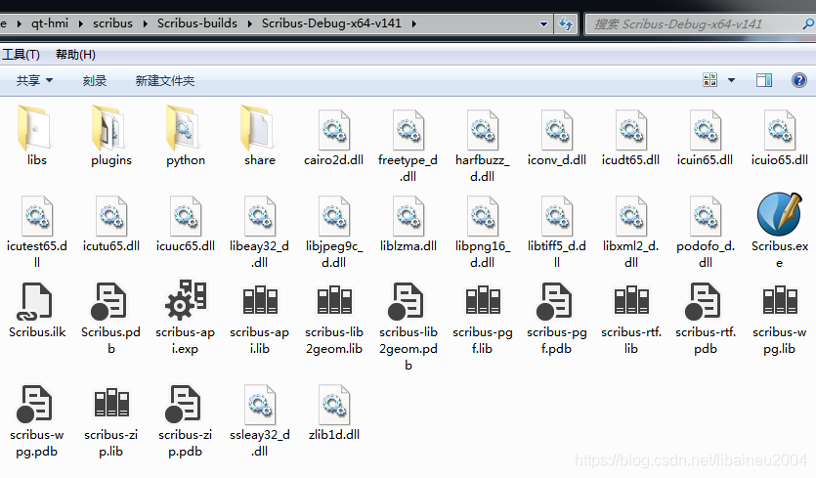Select scribus-api.exp file icon
The width and height of the screenshot is (816, 478).
pos(186,300)
